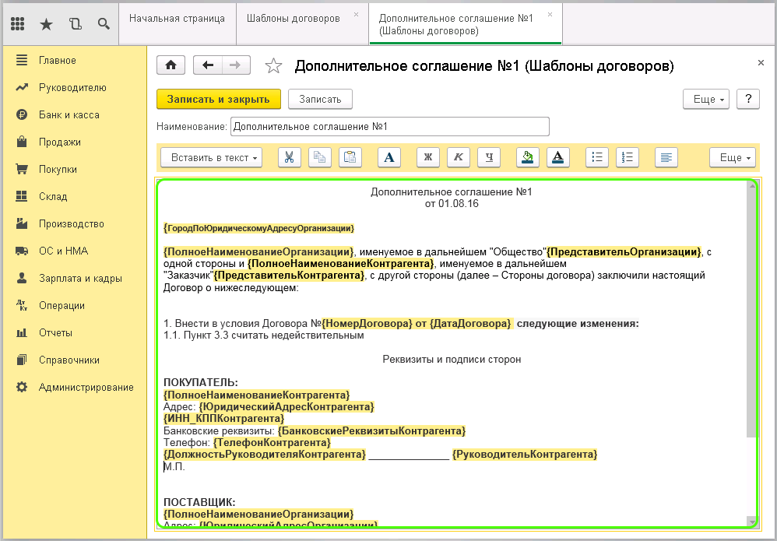This screenshot has width=777, height=541.
Task: Choose background fill color bucket
Action: 528,157
